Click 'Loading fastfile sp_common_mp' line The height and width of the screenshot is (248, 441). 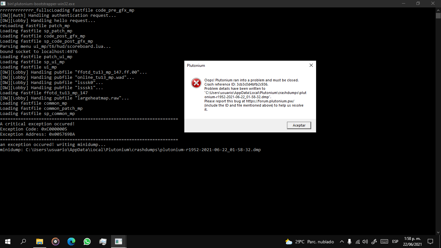[x=37, y=114]
